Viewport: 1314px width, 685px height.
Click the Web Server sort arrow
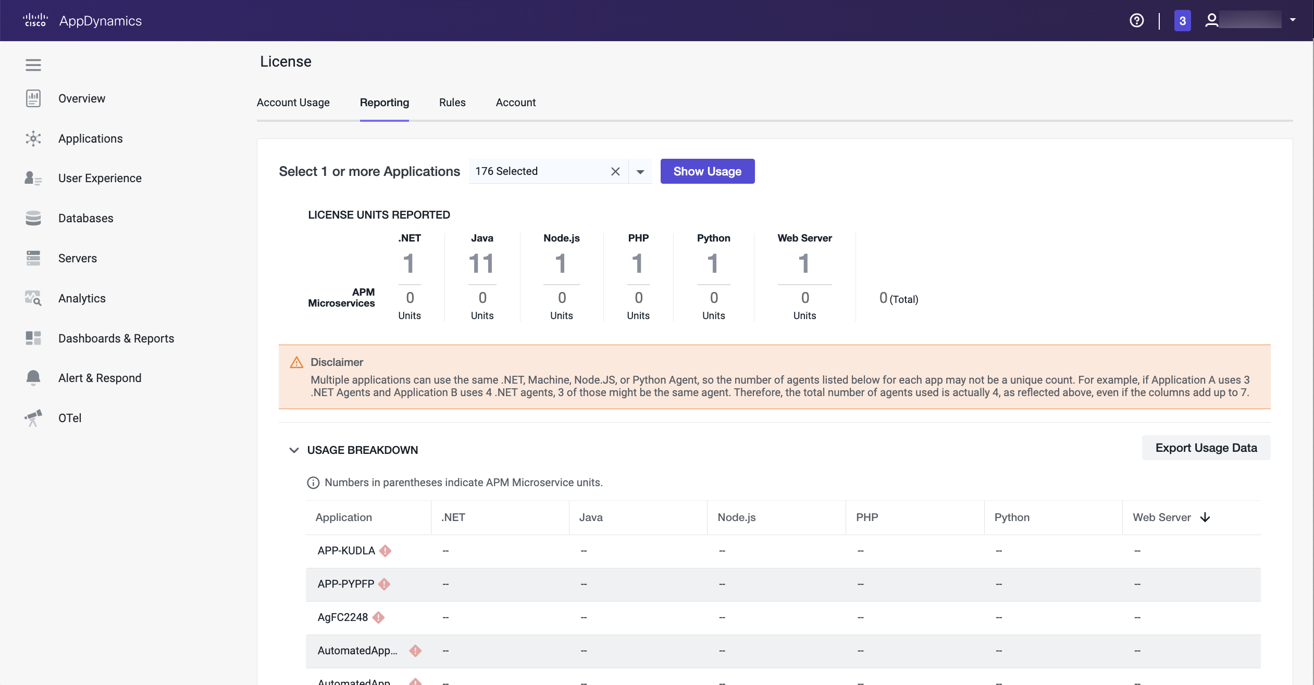click(x=1205, y=517)
